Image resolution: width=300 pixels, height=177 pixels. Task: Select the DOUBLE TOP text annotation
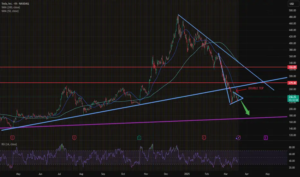point(256,88)
